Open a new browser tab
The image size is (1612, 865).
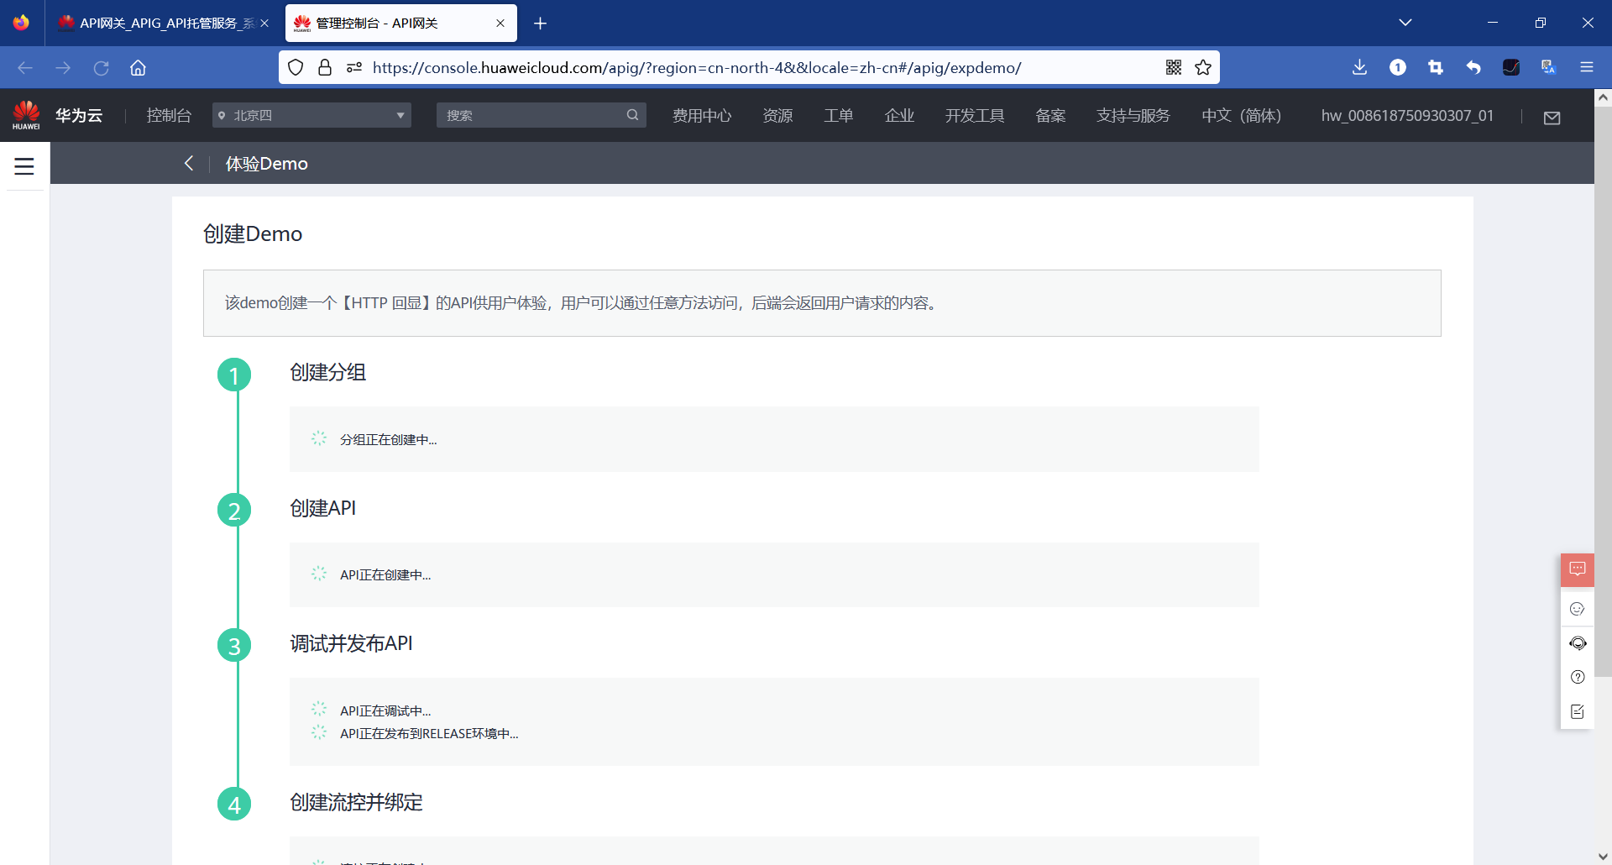tap(540, 23)
